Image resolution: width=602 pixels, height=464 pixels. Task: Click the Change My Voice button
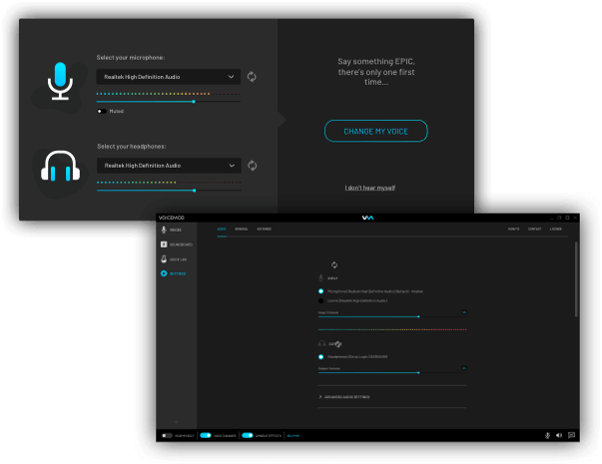pos(375,132)
